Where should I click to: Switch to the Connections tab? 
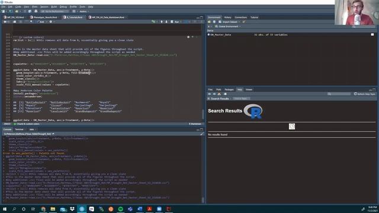(241, 17)
